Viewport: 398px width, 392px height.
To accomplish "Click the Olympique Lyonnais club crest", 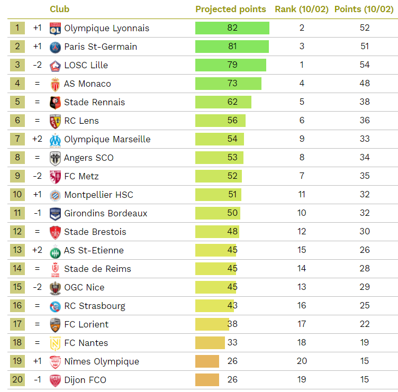I will point(55,28).
